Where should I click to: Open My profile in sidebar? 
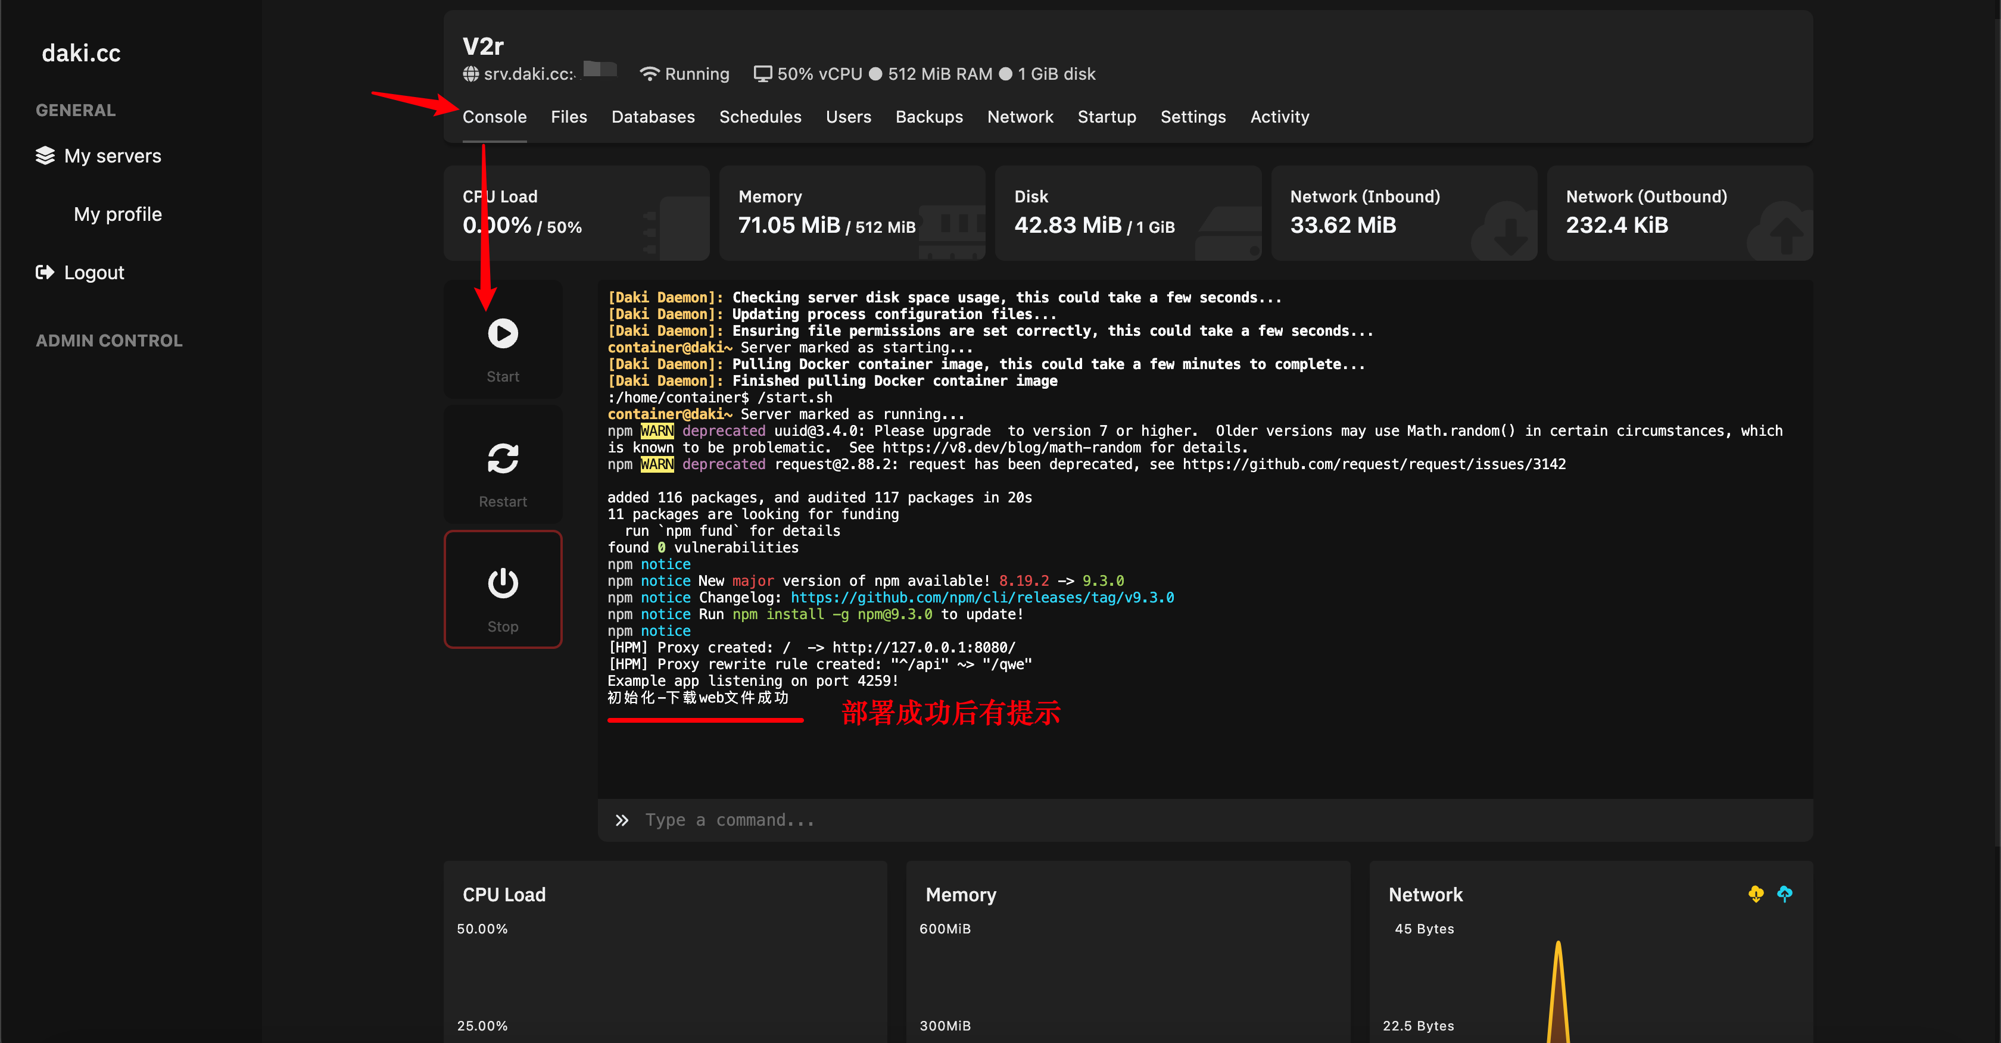[117, 214]
